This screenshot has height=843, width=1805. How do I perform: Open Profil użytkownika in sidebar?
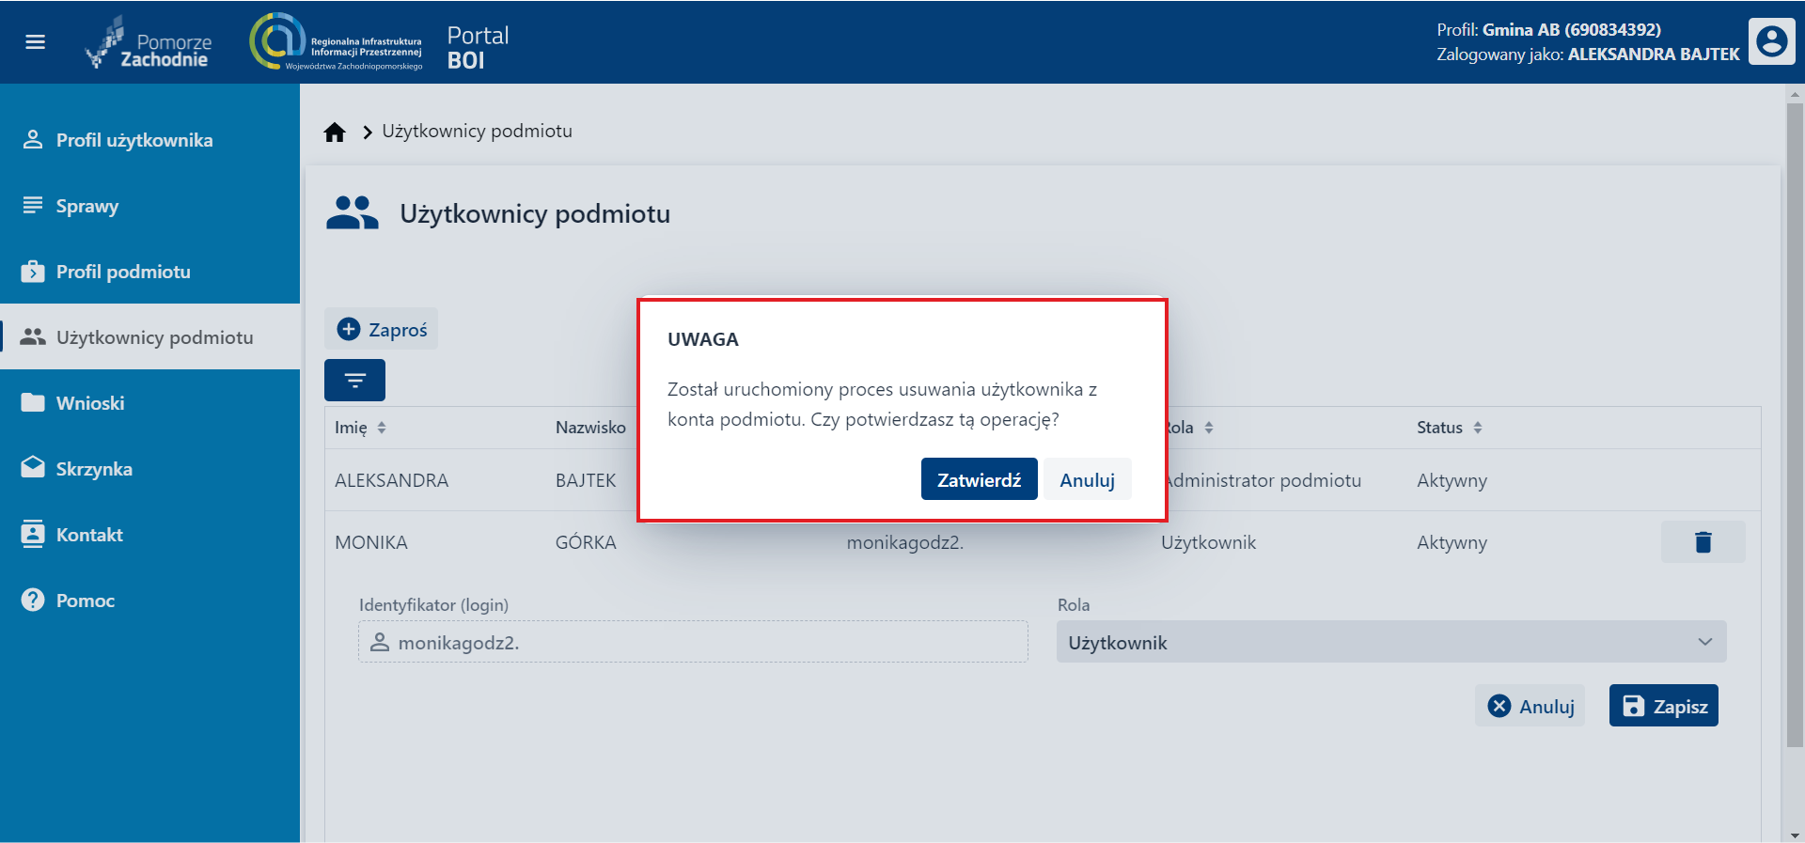[x=133, y=140]
